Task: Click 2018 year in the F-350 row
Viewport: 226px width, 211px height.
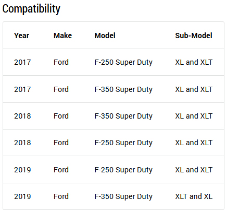Action: coord(22,116)
